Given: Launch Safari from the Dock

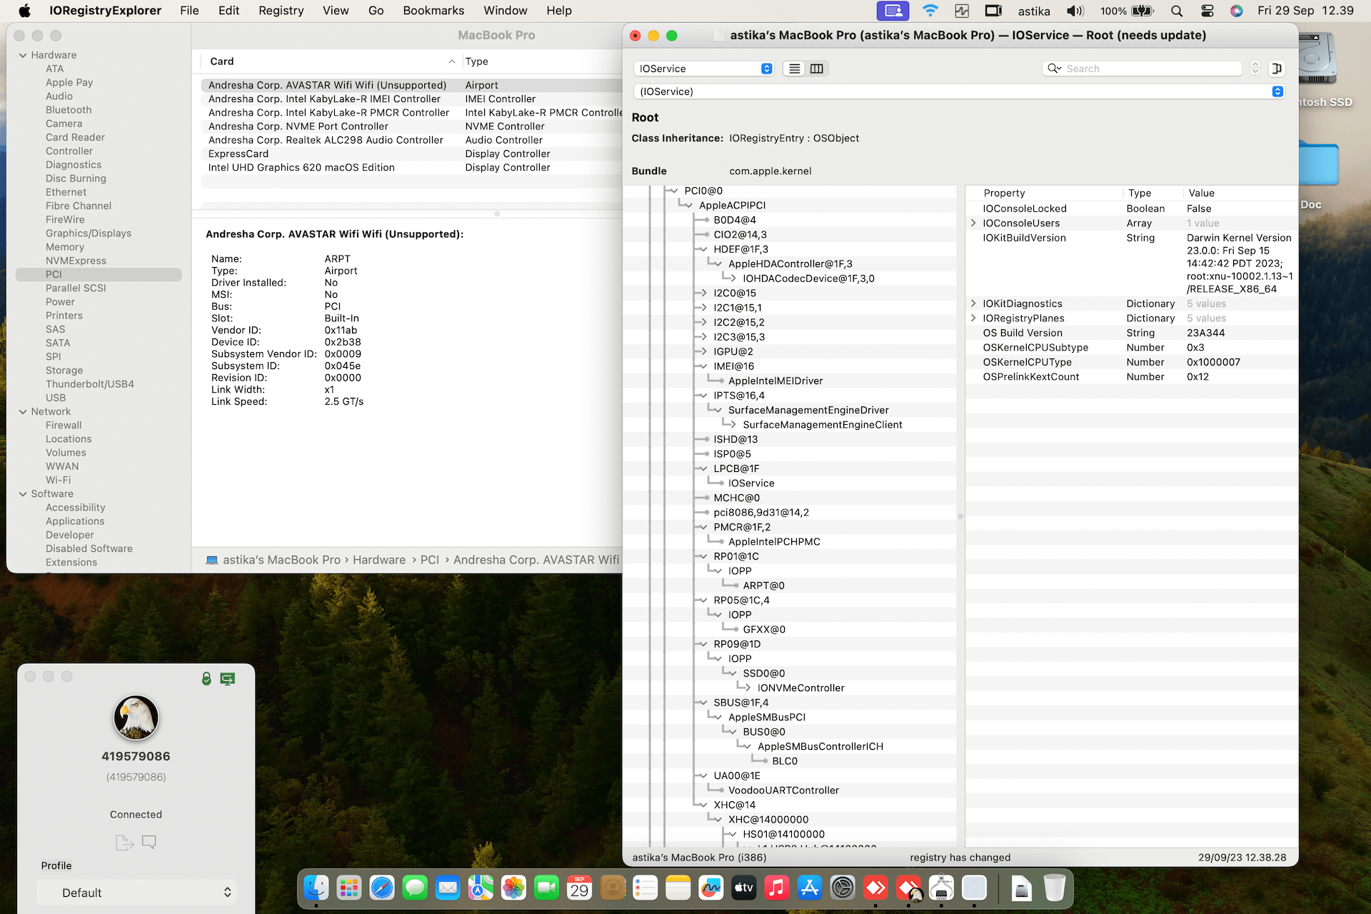Looking at the screenshot, I should pos(382,888).
